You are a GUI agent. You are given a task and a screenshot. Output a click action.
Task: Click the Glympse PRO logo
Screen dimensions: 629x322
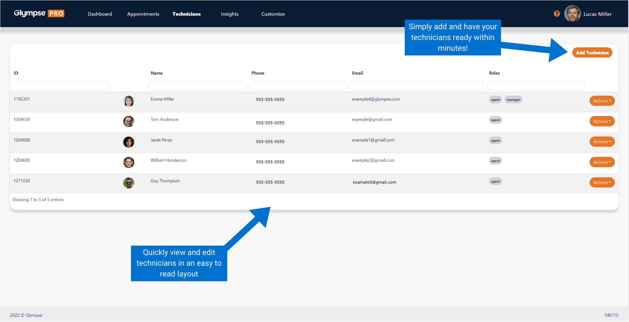pyautogui.click(x=39, y=14)
